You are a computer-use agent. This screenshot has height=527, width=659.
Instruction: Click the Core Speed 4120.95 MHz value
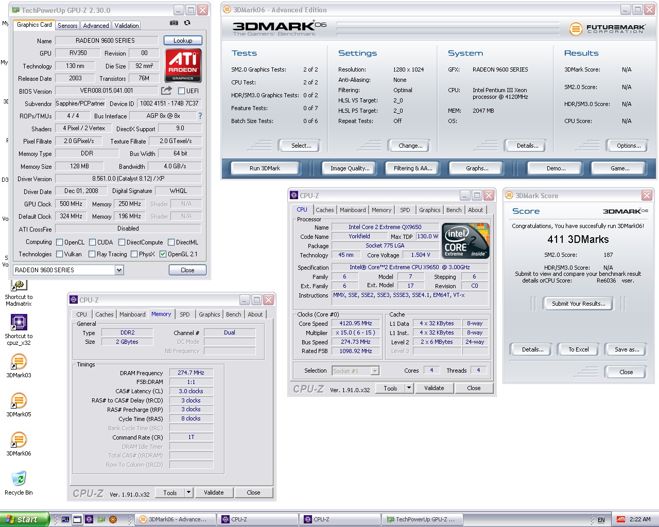click(x=356, y=324)
